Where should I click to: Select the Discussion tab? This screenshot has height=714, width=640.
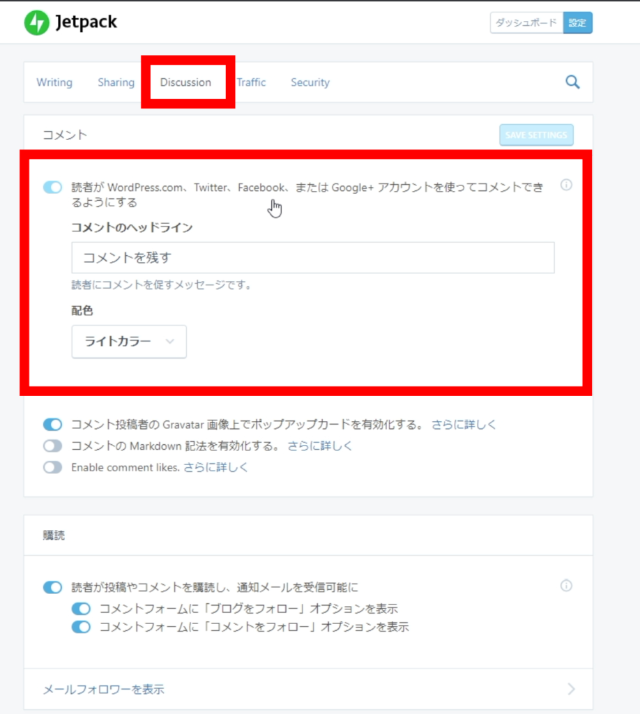(x=185, y=82)
